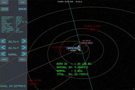
Task: Decrease delta-V with the left arrow
Action: click(x=3, y=41)
